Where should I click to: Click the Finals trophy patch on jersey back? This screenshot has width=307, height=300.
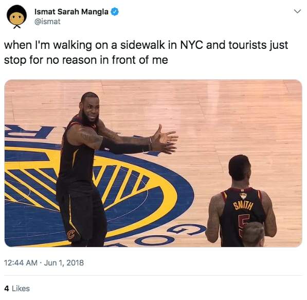(243, 196)
